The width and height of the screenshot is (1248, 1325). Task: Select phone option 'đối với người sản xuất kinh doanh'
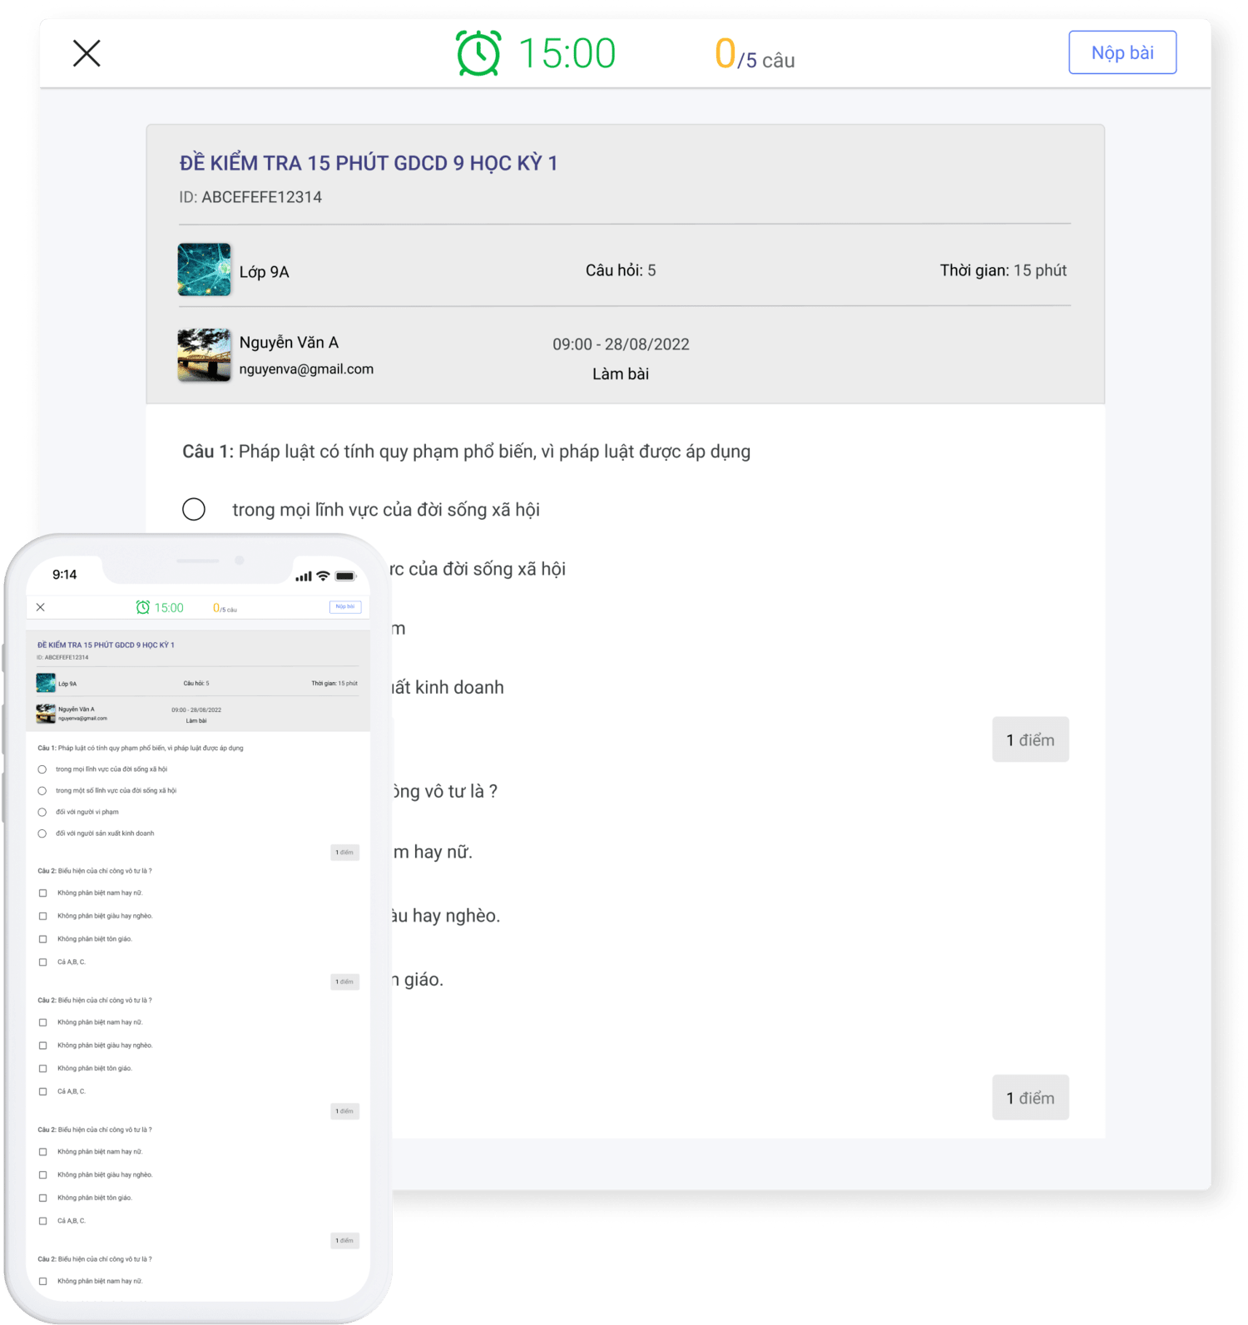point(42,833)
